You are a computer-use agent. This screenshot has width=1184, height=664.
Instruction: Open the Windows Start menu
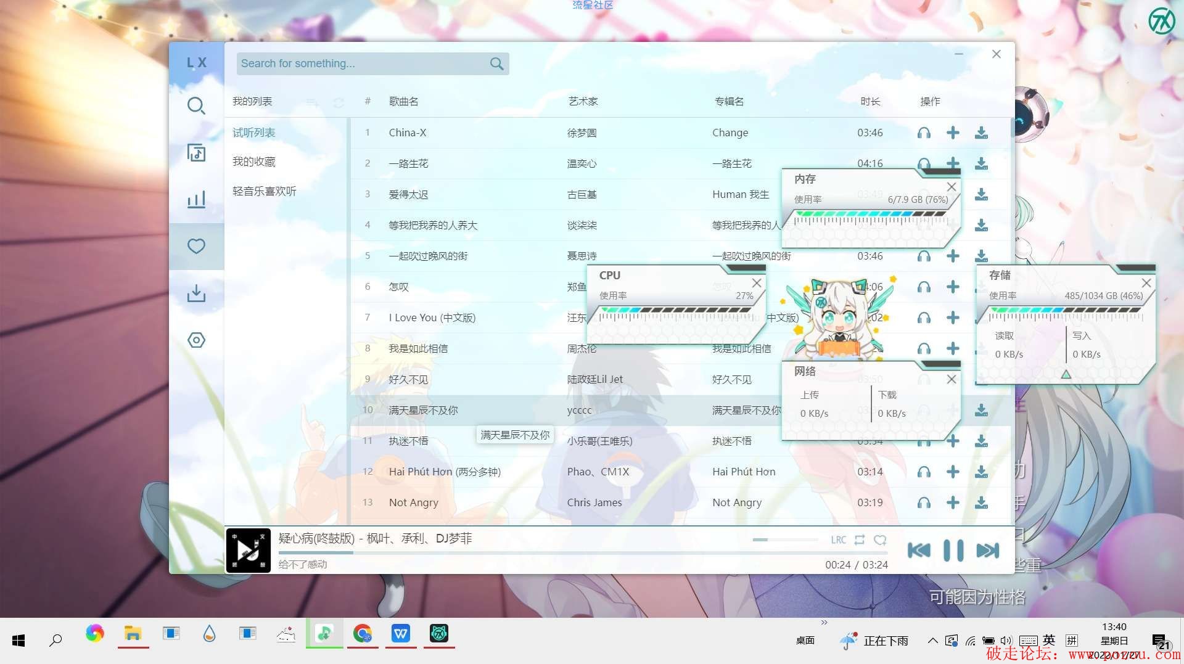[x=18, y=641]
